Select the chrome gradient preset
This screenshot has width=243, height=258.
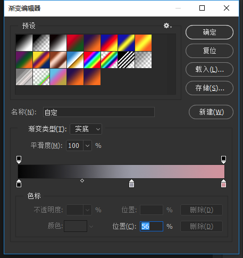pos(75,60)
